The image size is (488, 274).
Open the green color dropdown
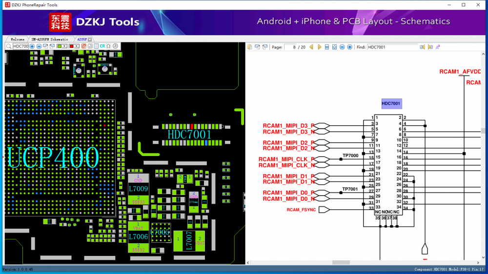pyautogui.click(x=65, y=46)
